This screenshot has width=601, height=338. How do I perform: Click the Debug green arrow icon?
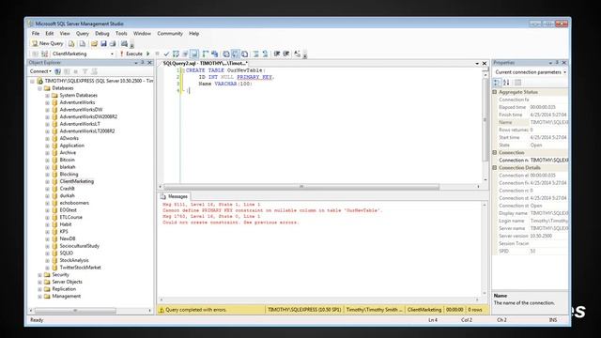coord(148,54)
